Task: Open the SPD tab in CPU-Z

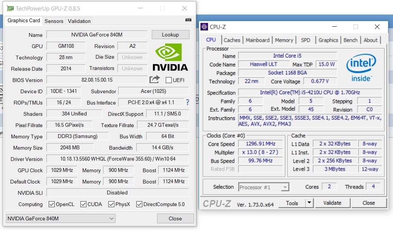Action: [305, 40]
